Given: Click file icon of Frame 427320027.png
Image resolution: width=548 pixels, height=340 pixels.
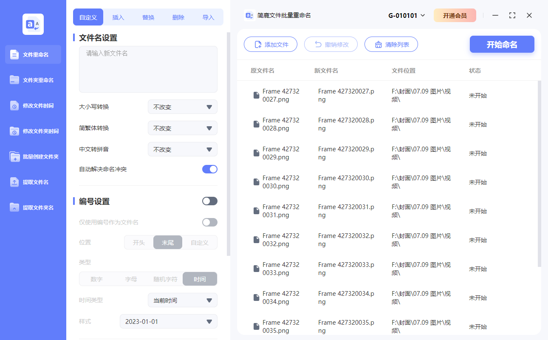Looking at the screenshot, I should (x=256, y=95).
